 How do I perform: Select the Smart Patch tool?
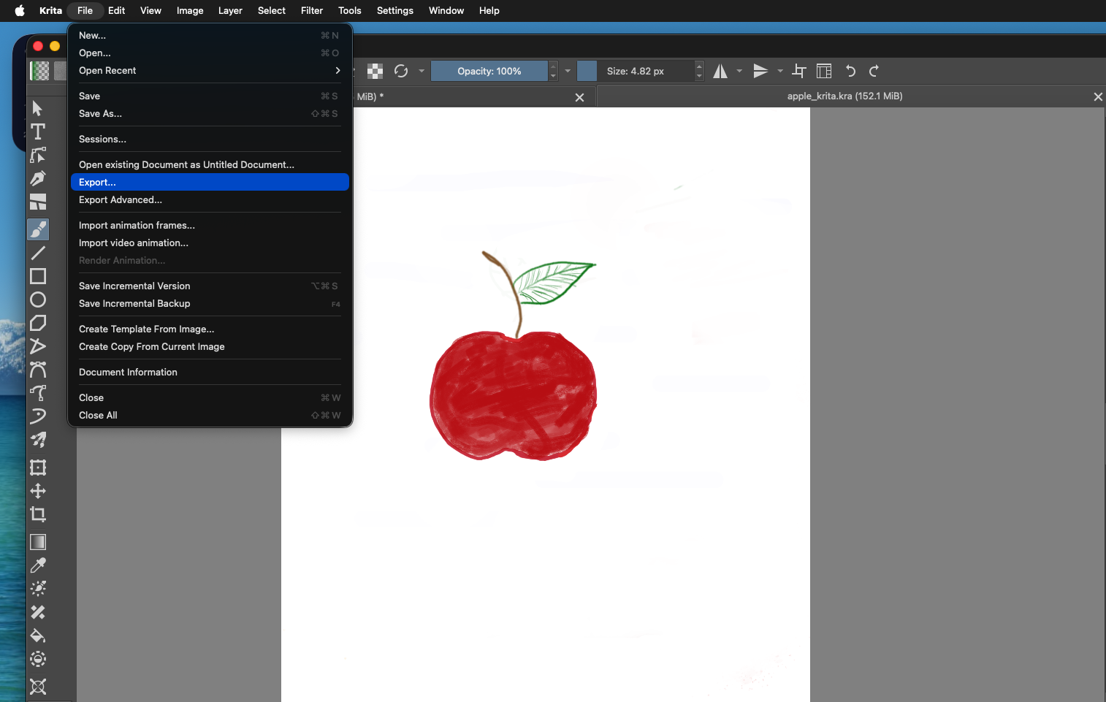pos(38,612)
